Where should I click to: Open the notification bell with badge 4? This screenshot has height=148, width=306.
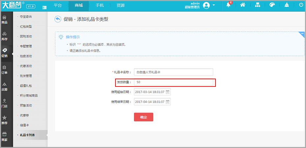(229, 5)
